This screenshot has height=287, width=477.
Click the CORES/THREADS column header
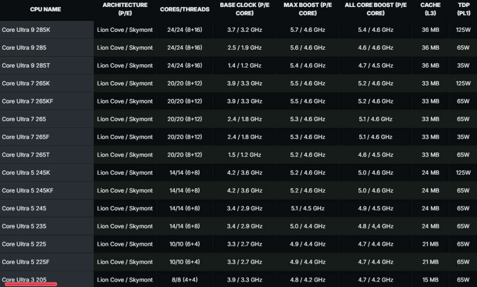tap(185, 9)
